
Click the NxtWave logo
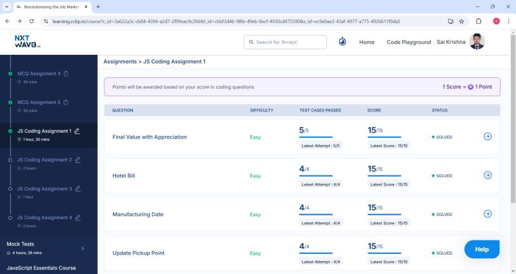tap(27, 42)
